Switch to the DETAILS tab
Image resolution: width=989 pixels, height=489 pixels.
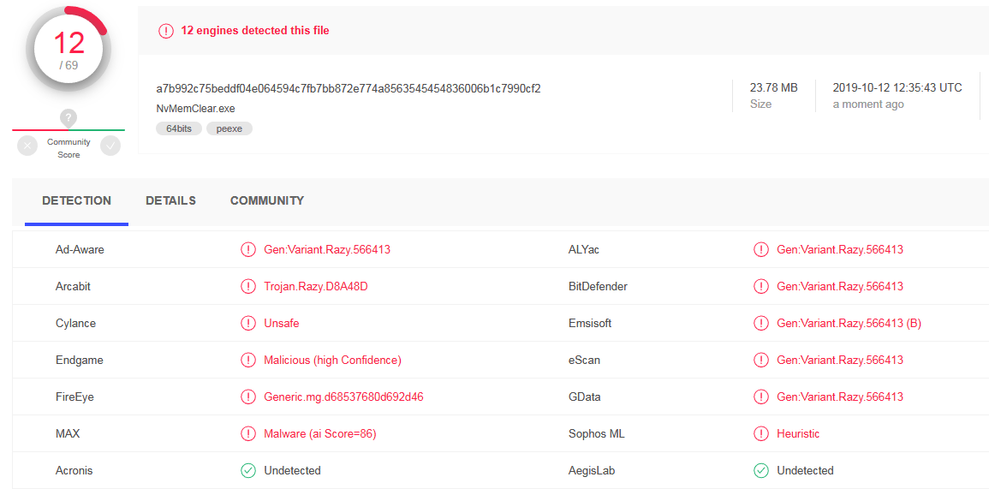[171, 200]
